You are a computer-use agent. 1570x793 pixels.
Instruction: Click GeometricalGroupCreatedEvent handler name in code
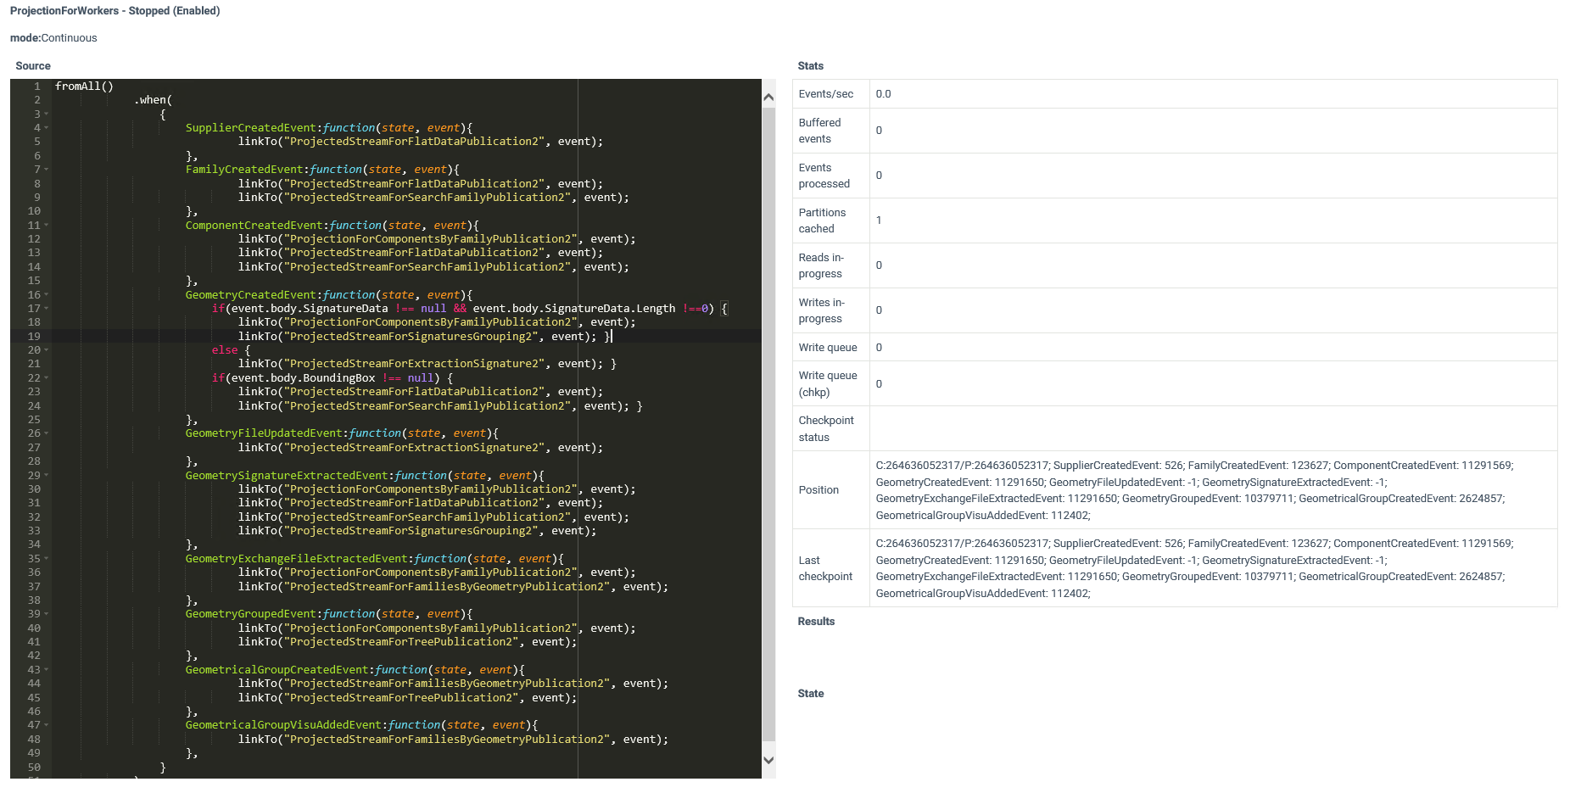277,670
